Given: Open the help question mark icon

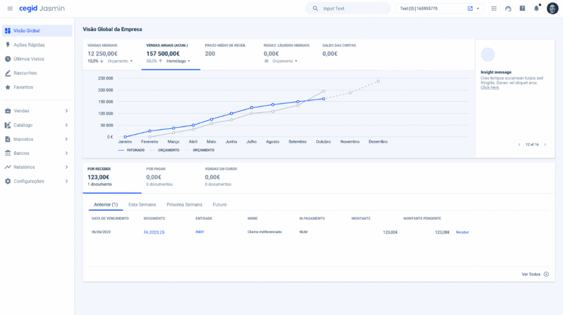Looking at the screenshot, I should (522, 9).
